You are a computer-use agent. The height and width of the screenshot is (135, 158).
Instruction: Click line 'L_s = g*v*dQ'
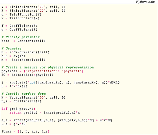[14, 124]
